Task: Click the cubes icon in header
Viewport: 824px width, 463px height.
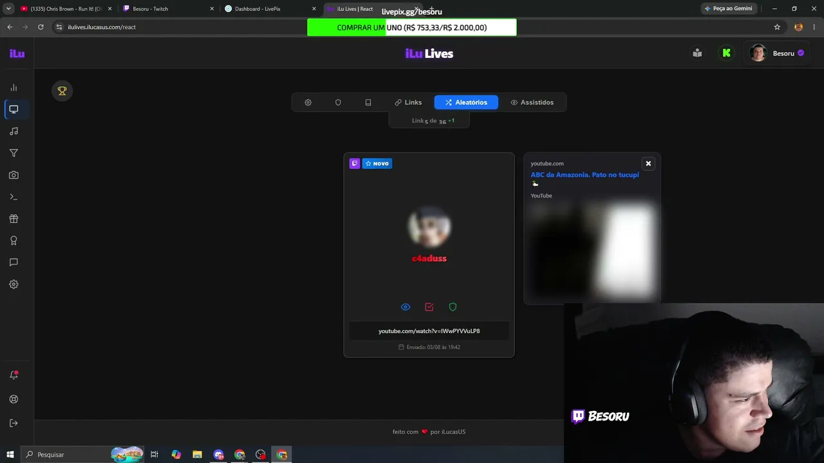Action: click(x=697, y=53)
